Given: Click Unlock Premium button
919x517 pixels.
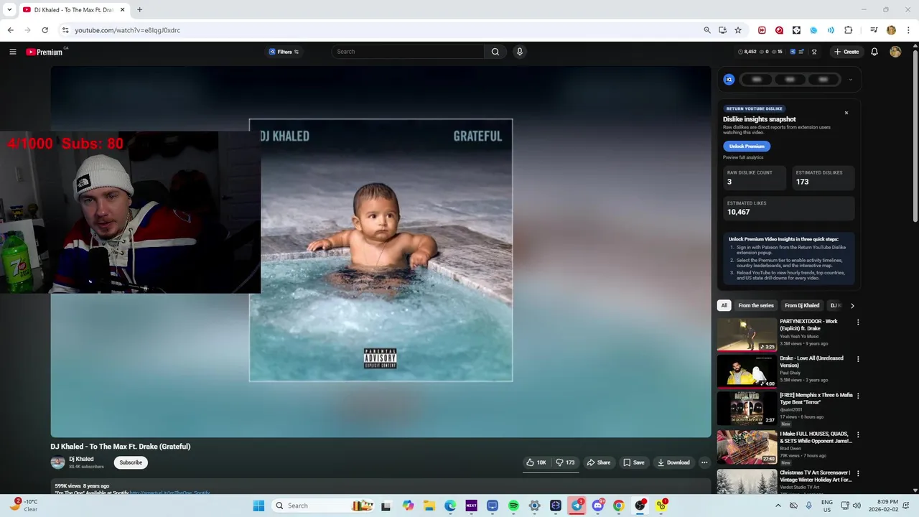Looking at the screenshot, I should (x=747, y=146).
